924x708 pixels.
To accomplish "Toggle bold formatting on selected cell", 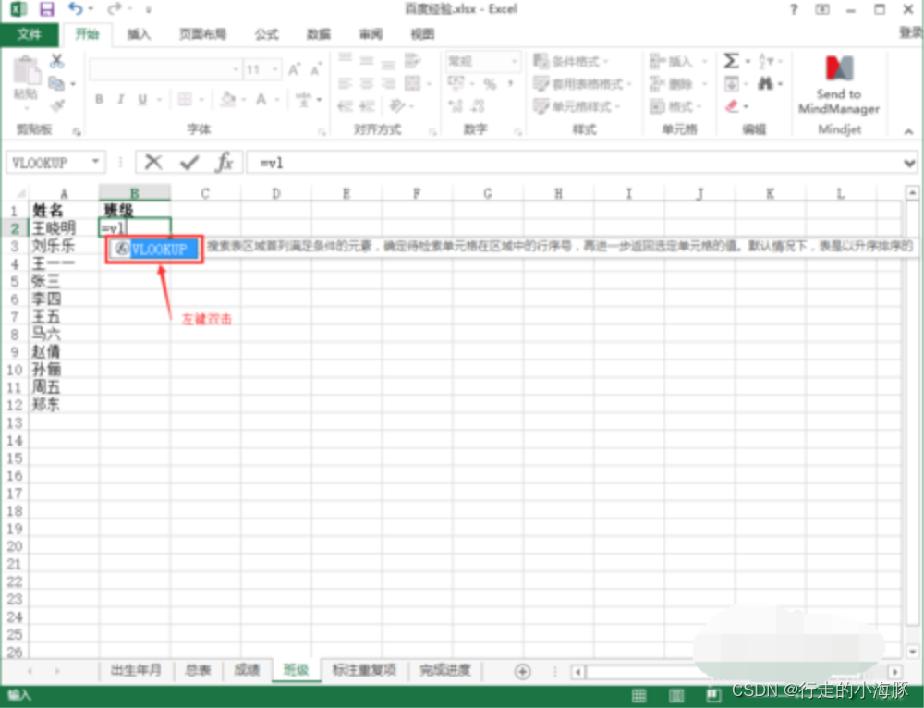I will (x=99, y=99).
